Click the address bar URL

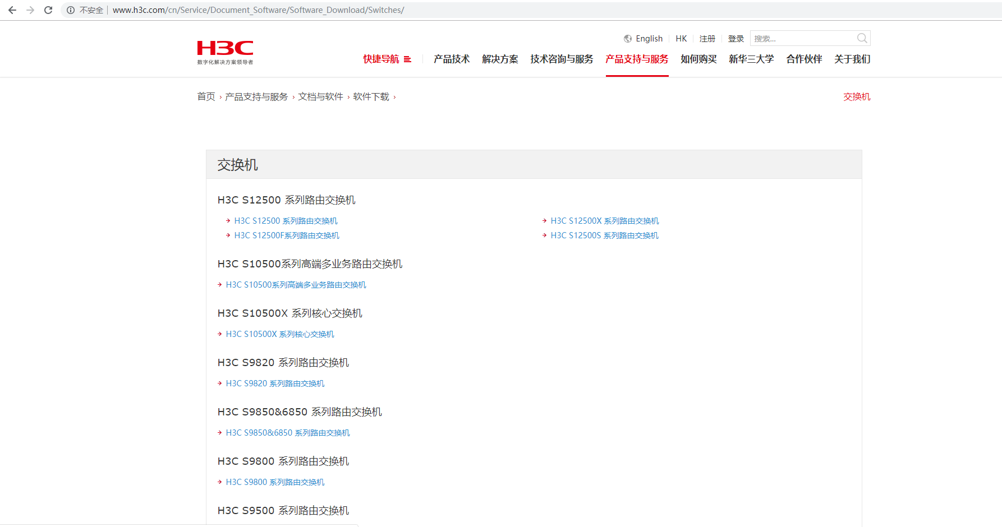click(x=258, y=10)
